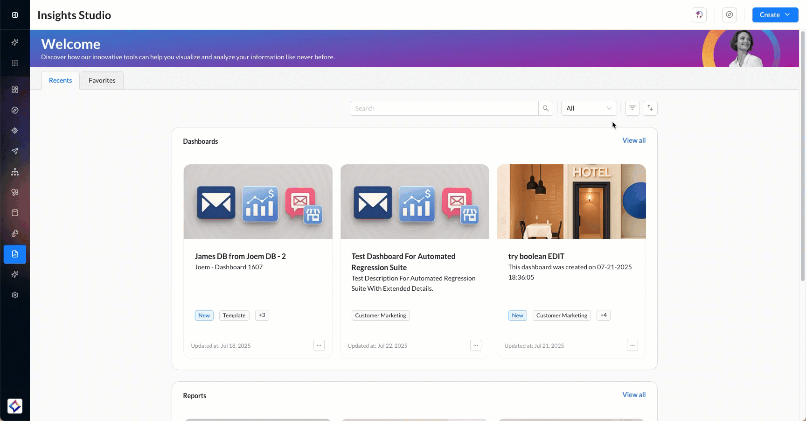Open the settings gear in the sidebar
The height and width of the screenshot is (421, 806).
tap(15, 295)
